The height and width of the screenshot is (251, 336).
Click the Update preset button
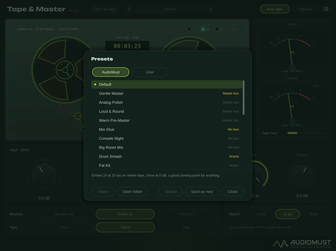(x=171, y=192)
